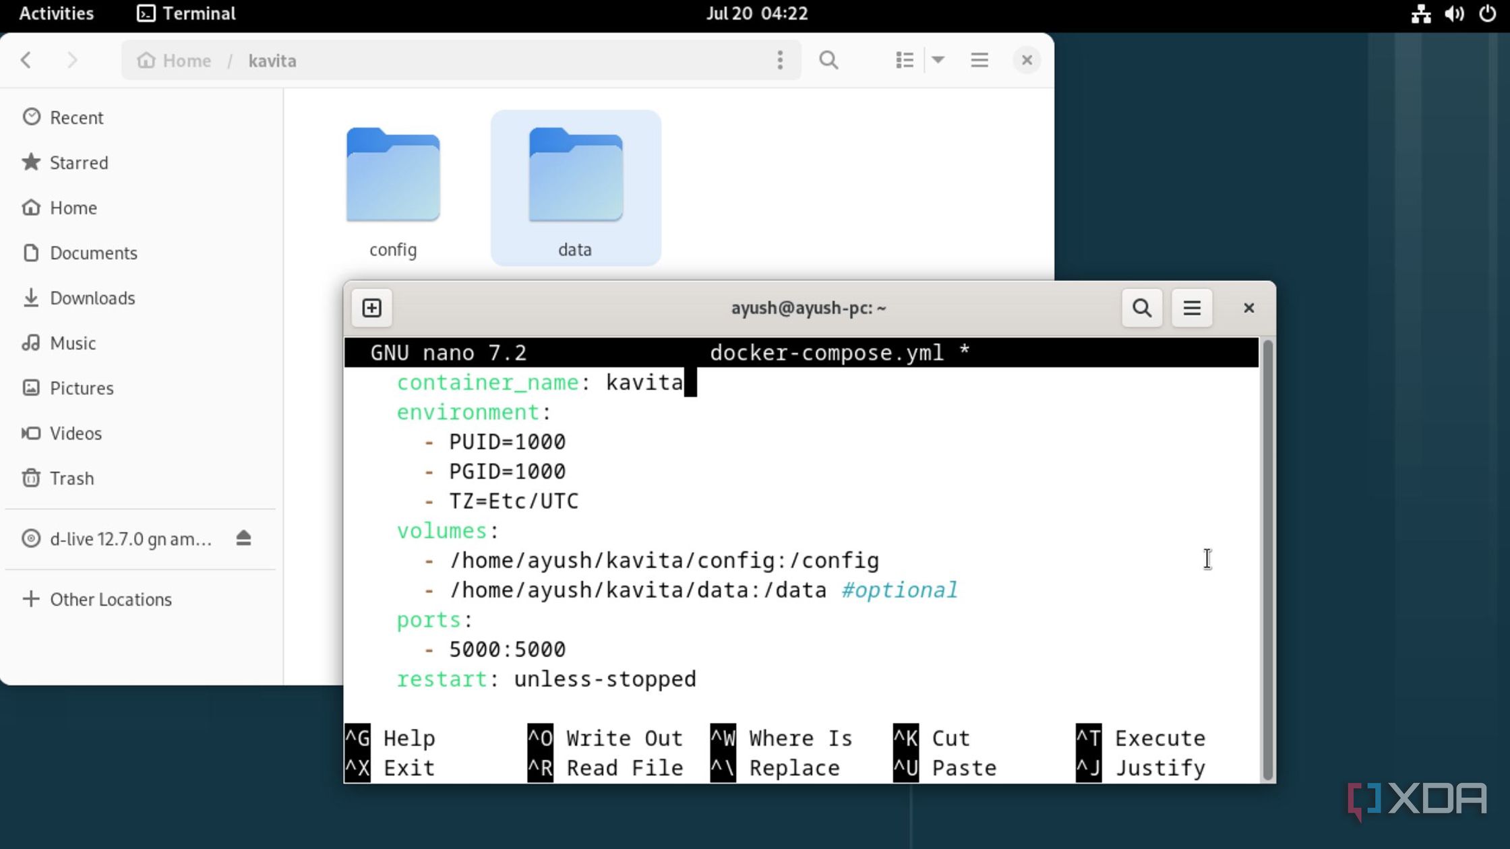Go back in Files window
Image resolution: width=1510 pixels, height=849 pixels.
pyautogui.click(x=26, y=61)
